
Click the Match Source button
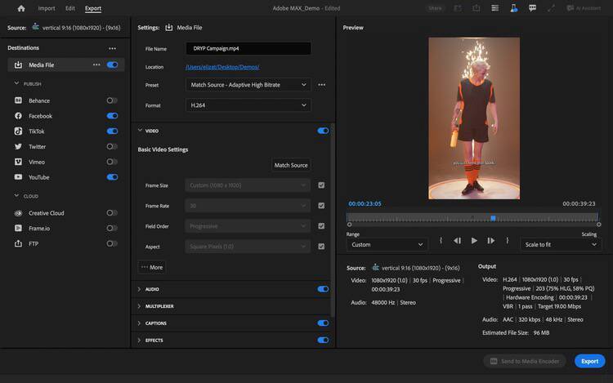click(x=291, y=166)
